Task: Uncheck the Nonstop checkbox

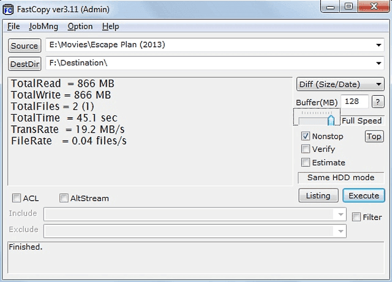Action: 306,136
